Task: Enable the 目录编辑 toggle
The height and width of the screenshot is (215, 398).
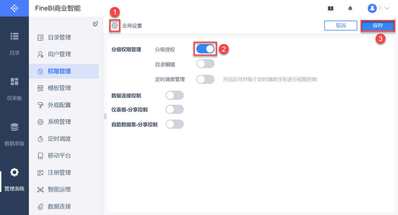Action: pyautogui.click(x=205, y=64)
